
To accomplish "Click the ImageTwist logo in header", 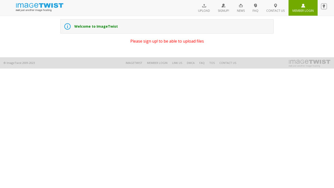I will 39,7.
